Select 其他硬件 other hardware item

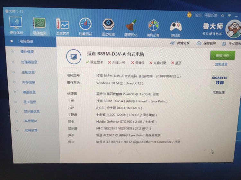click(x=31, y=121)
